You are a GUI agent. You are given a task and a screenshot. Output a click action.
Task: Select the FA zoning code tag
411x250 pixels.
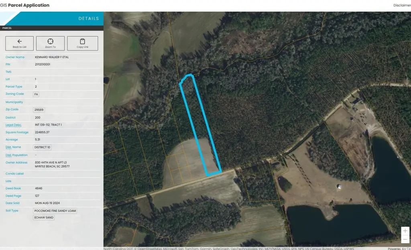(x=36, y=94)
